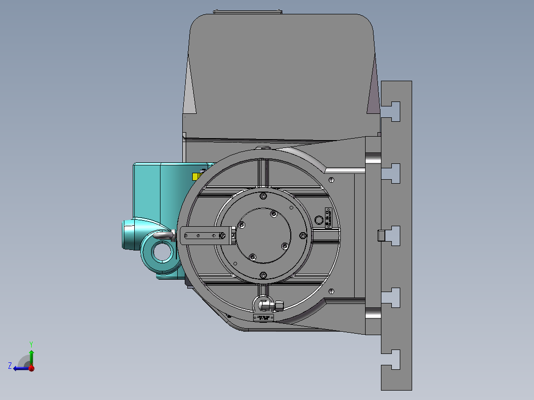534x400 pixels.
Task: Select the upper right screw on the body
Action: point(331,180)
